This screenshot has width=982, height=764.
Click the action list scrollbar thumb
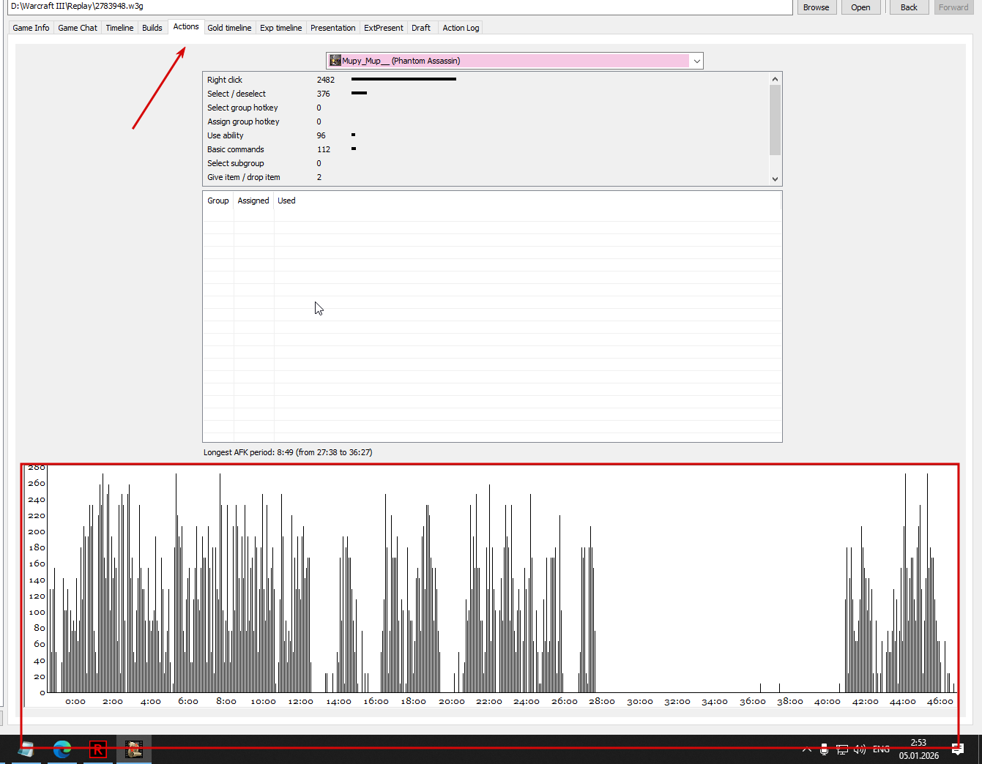775,119
